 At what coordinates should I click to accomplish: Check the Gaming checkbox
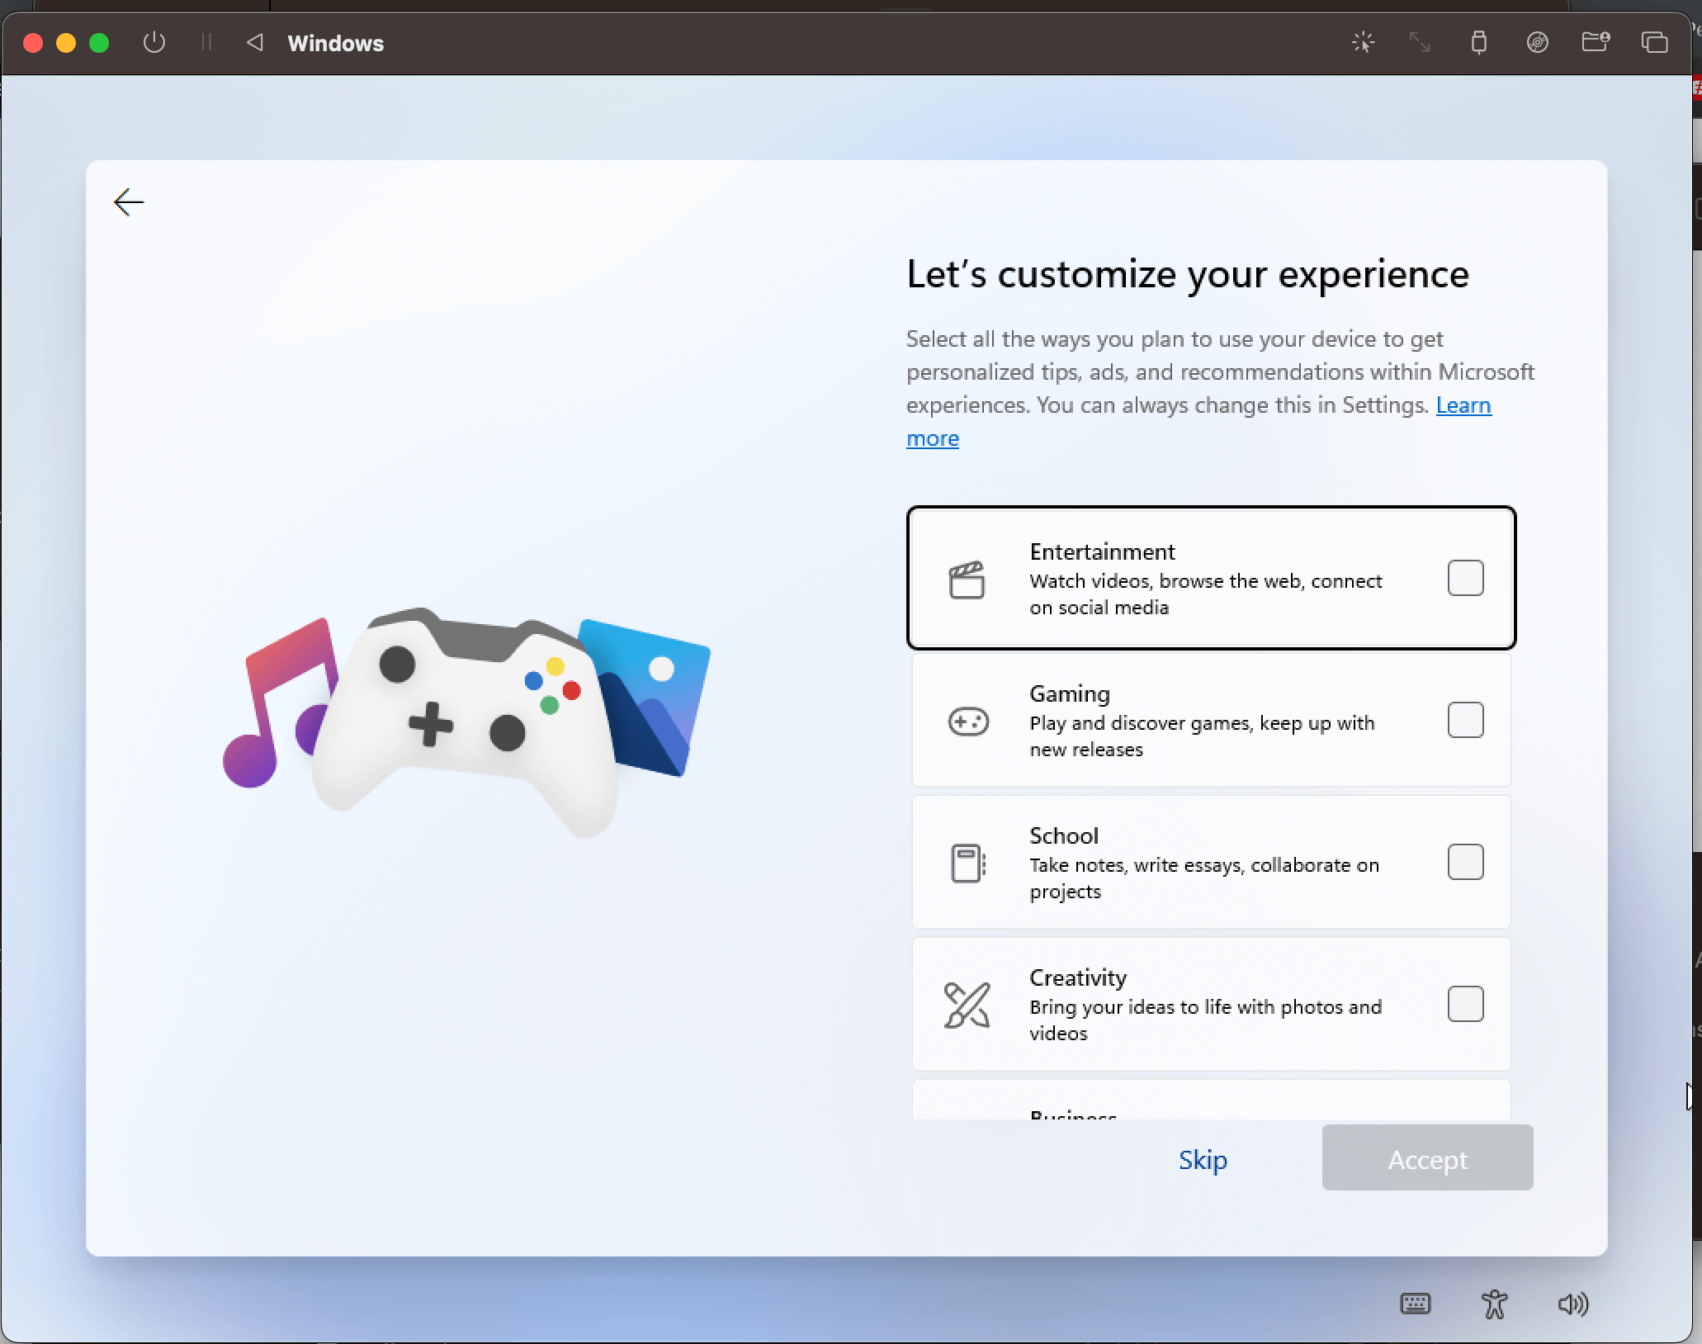(x=1465, y=720)
